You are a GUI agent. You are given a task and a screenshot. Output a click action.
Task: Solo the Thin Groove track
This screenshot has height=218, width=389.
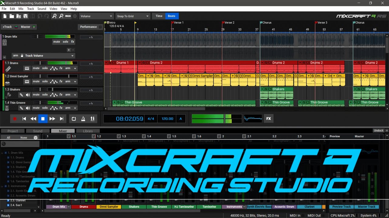[45, 108]
